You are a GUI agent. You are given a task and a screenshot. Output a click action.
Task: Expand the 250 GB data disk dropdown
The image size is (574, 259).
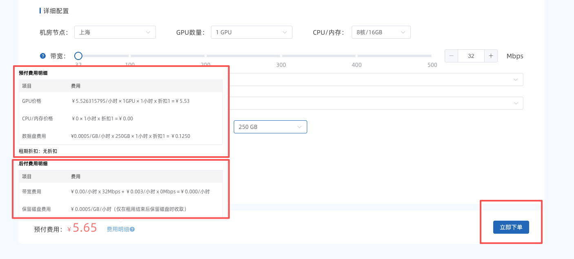(270, 127)
